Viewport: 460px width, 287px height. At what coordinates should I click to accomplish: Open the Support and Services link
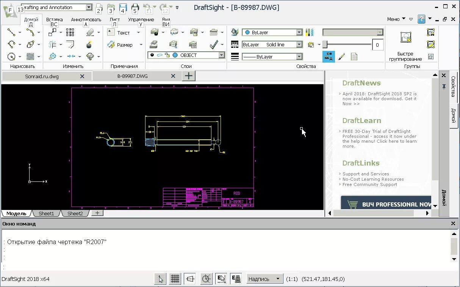pyautogui.click(x=366, y=174)
